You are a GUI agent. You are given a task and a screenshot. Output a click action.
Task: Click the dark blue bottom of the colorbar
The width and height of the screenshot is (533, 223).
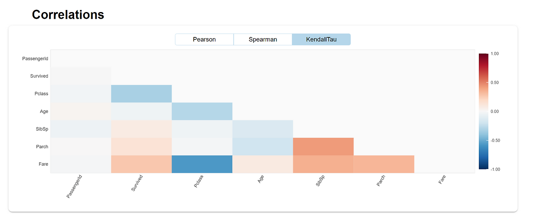click(483, 167)
